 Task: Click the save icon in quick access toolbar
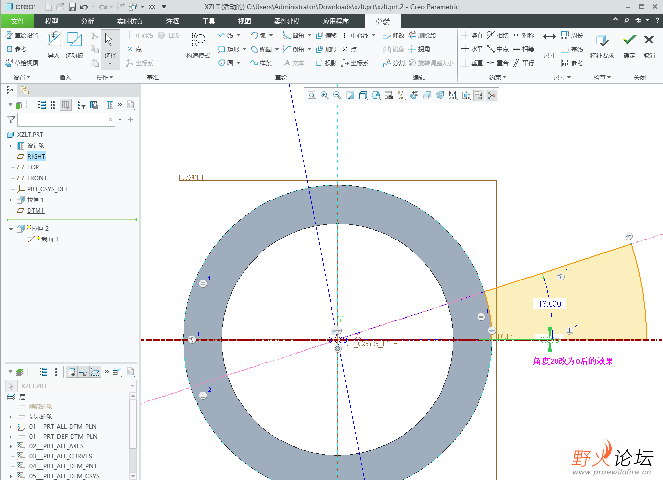tap(73, 7)
